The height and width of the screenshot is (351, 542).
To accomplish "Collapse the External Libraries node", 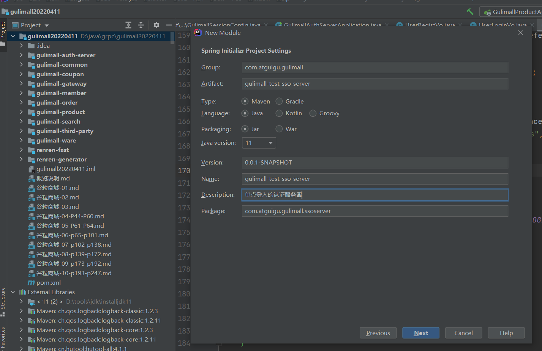I will pyautogui.click(x=13, y=292).
